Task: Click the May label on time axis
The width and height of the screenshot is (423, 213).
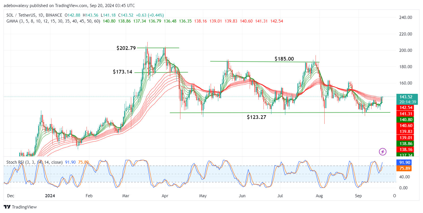Action: coord(203,196)
